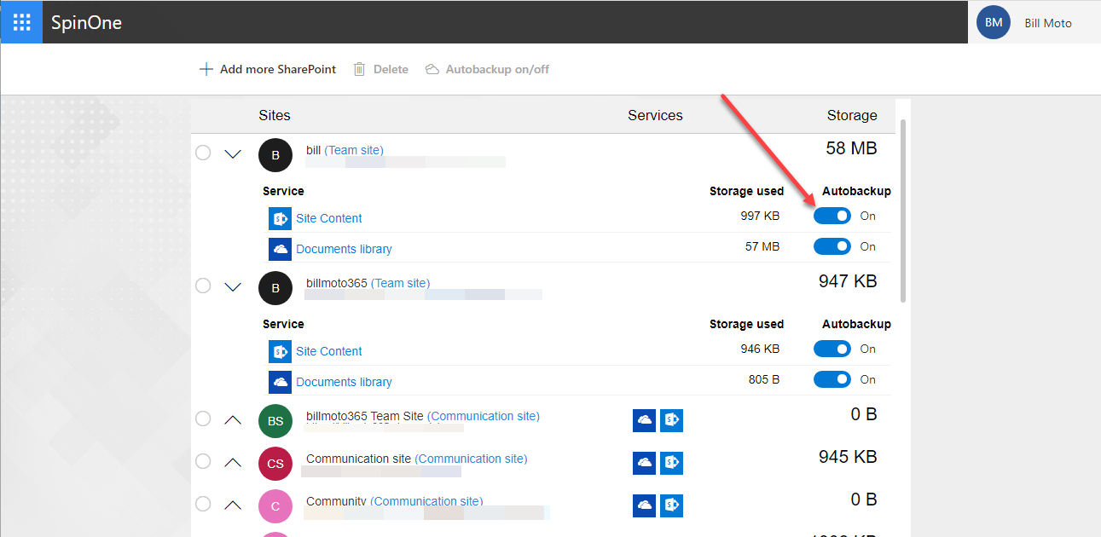Toggle Autobackup for billmoto365 Site Content
1101x537 pixels.
832,349
